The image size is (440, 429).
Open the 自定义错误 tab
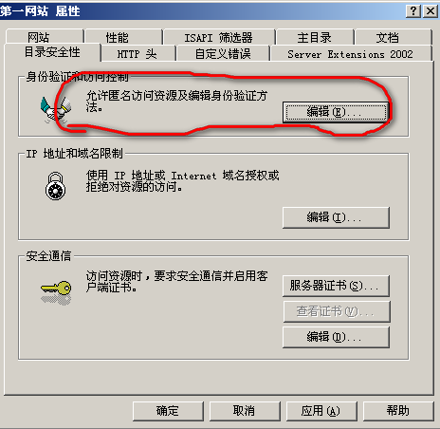pos(223,53)
